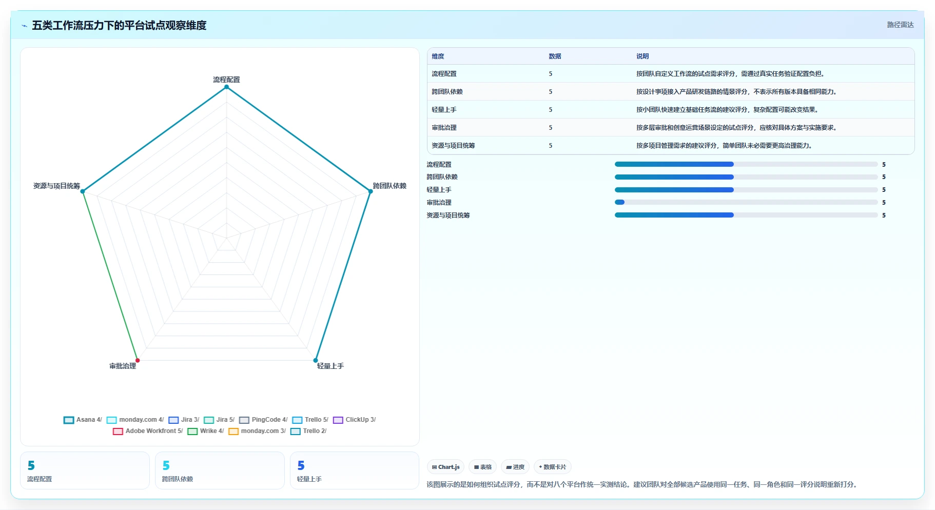Click the 流程配置 progress bar
Screen dimensions: 935x510
pos(746,164)
